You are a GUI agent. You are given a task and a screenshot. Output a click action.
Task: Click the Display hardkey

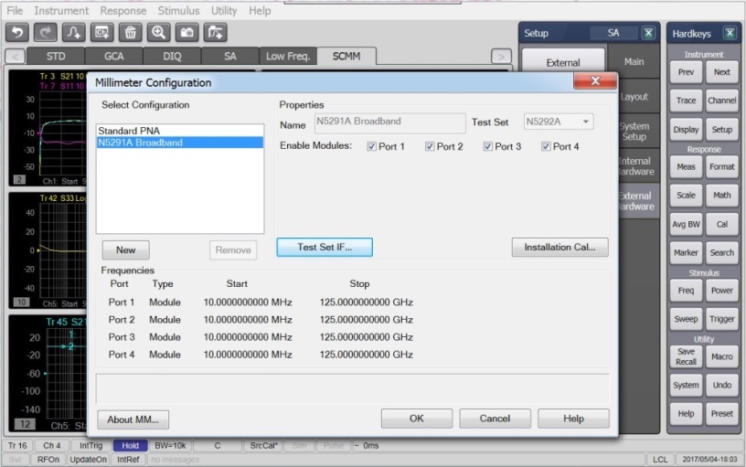click(686, 130)
